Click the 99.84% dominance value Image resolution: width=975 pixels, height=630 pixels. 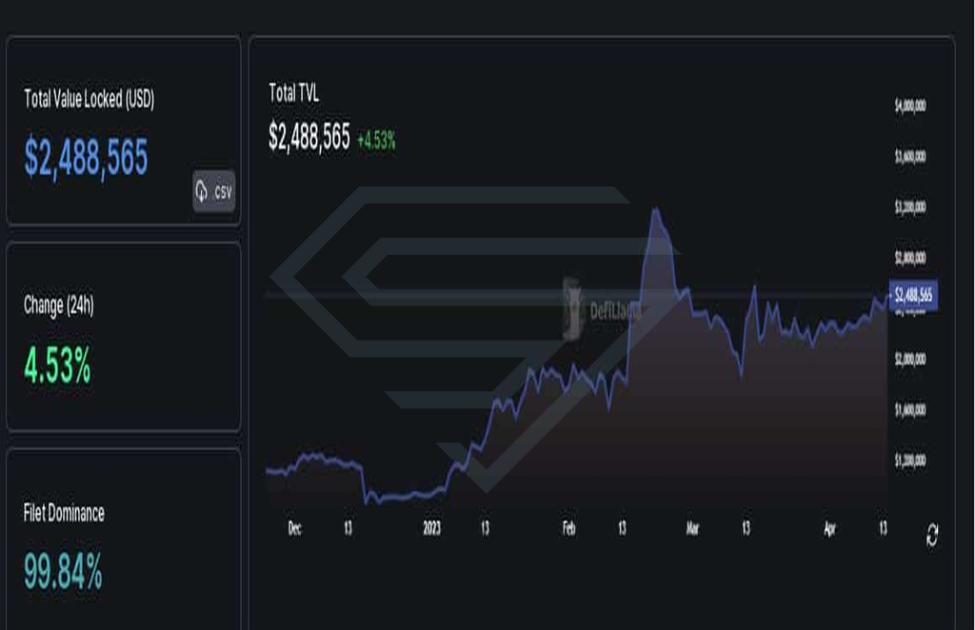pos(63,572)
